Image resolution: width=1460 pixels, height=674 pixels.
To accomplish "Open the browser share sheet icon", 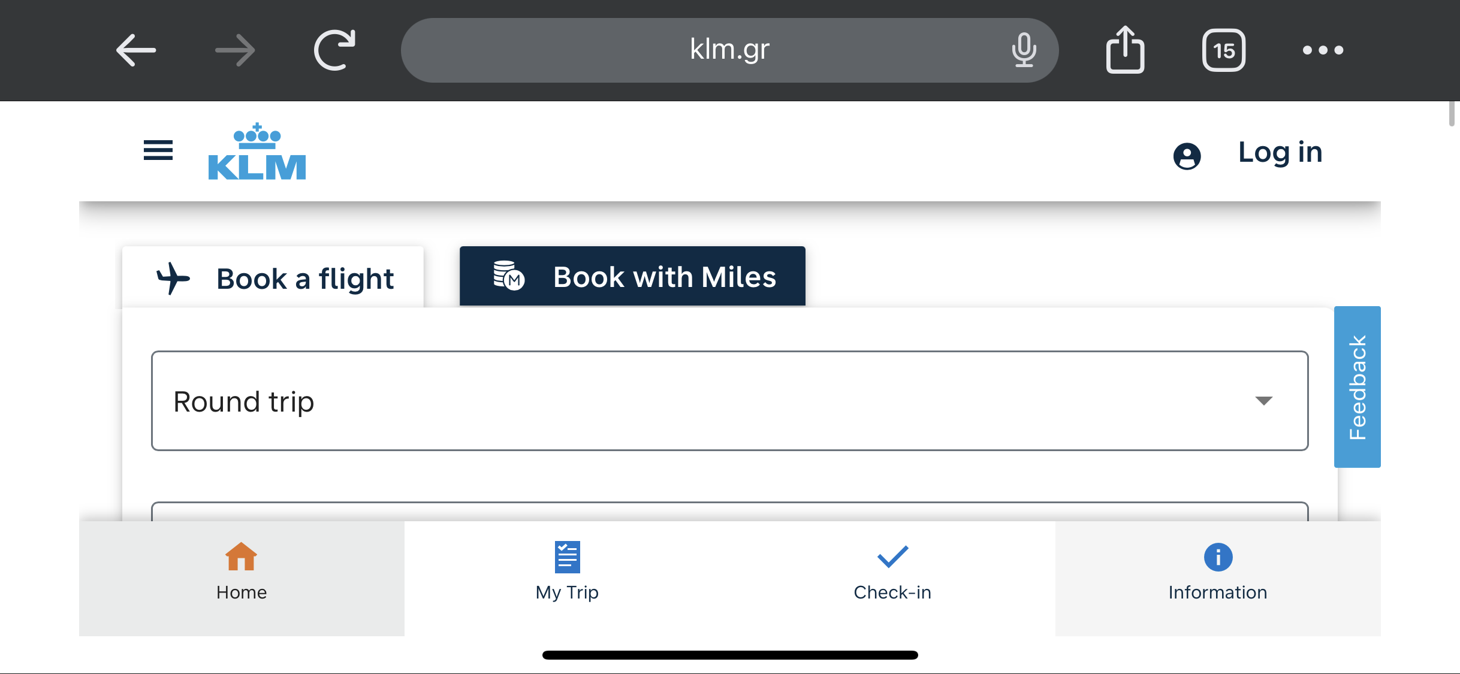I will point(1125,50).
